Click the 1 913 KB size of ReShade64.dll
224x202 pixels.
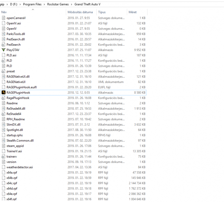(x=140, y=109)
